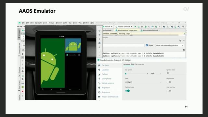Open emulator extended controls via the more dots
This screenshot has width=208, height=117.
point(99,56)
